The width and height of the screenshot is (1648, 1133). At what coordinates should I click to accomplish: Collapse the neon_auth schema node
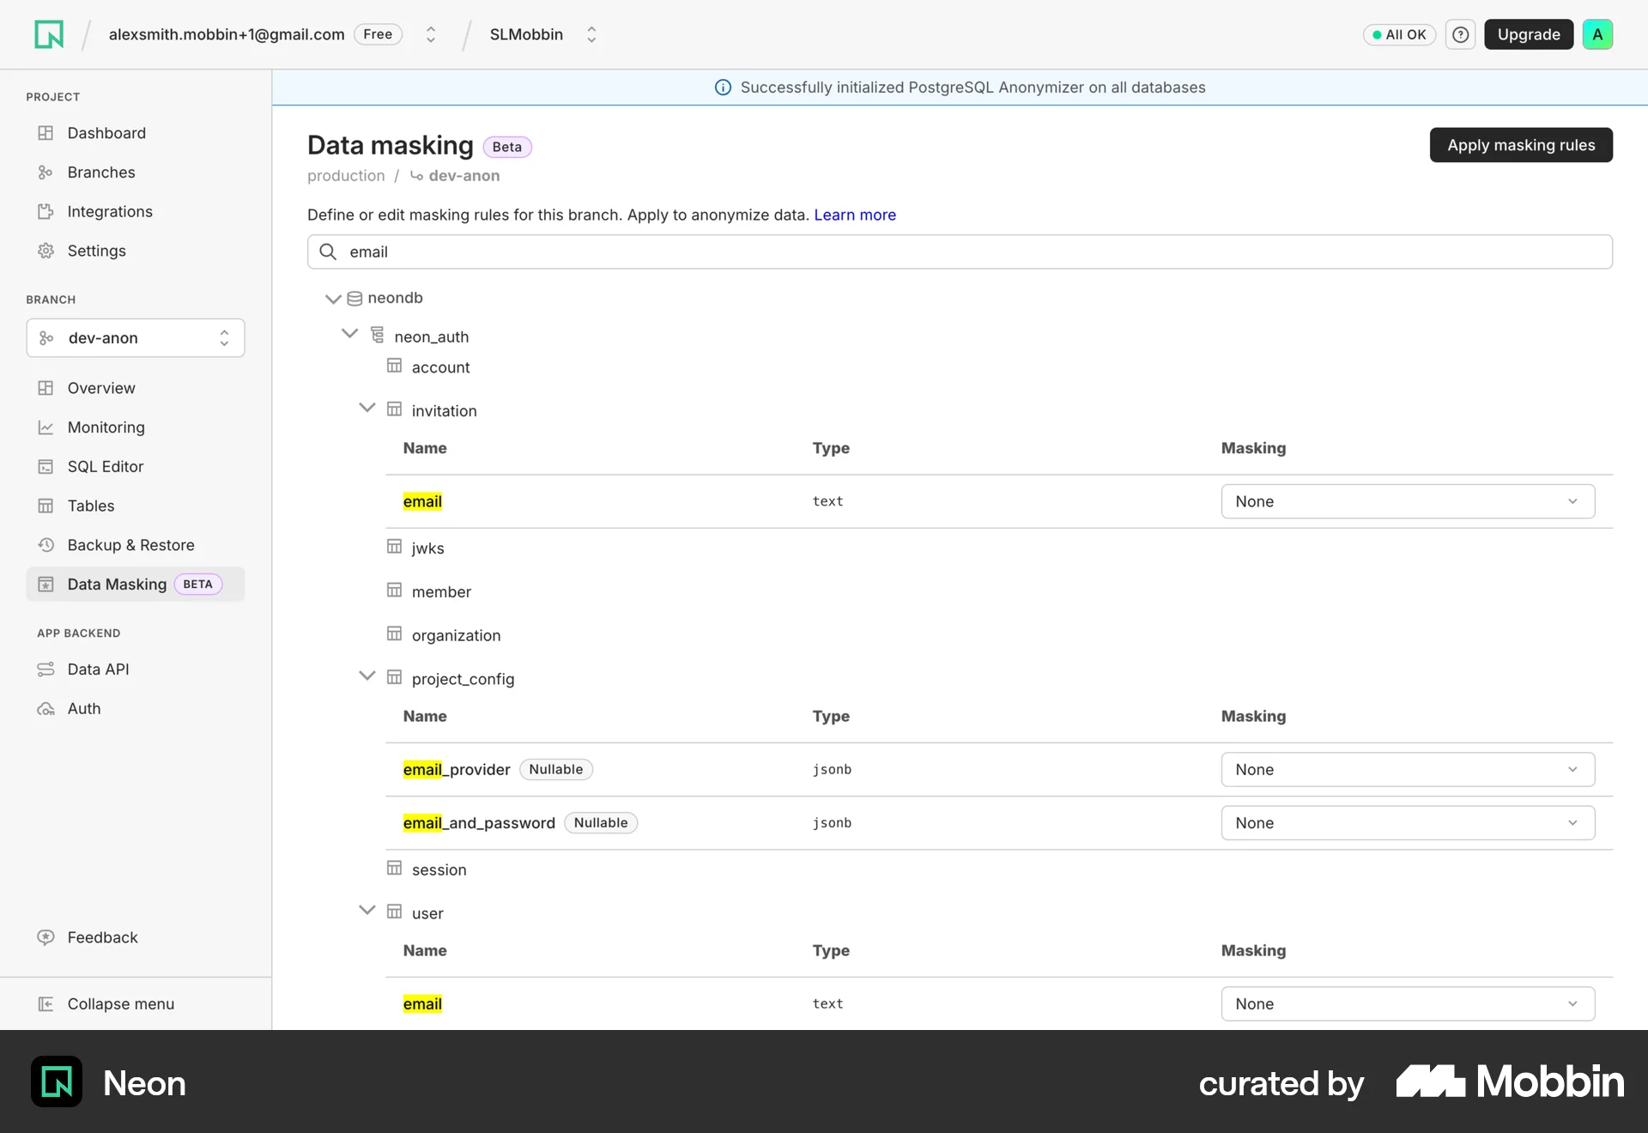point(349,334)
